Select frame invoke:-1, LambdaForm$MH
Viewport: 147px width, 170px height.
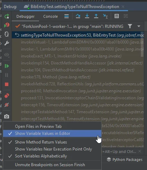78,49
